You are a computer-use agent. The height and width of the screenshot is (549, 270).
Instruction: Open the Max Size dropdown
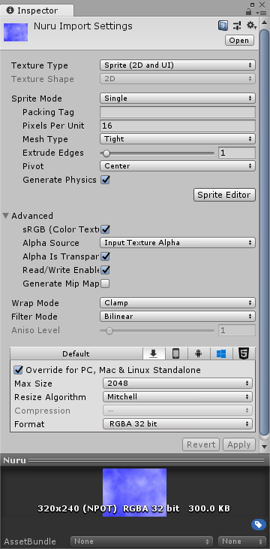click(178, 384)
